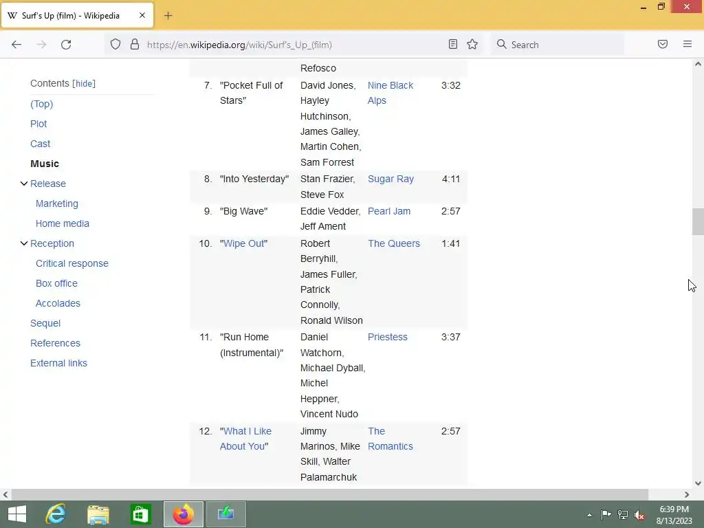This screenshot has height=528, width=704.
Task: Click the browser Search field
Action: coord(557,45)
